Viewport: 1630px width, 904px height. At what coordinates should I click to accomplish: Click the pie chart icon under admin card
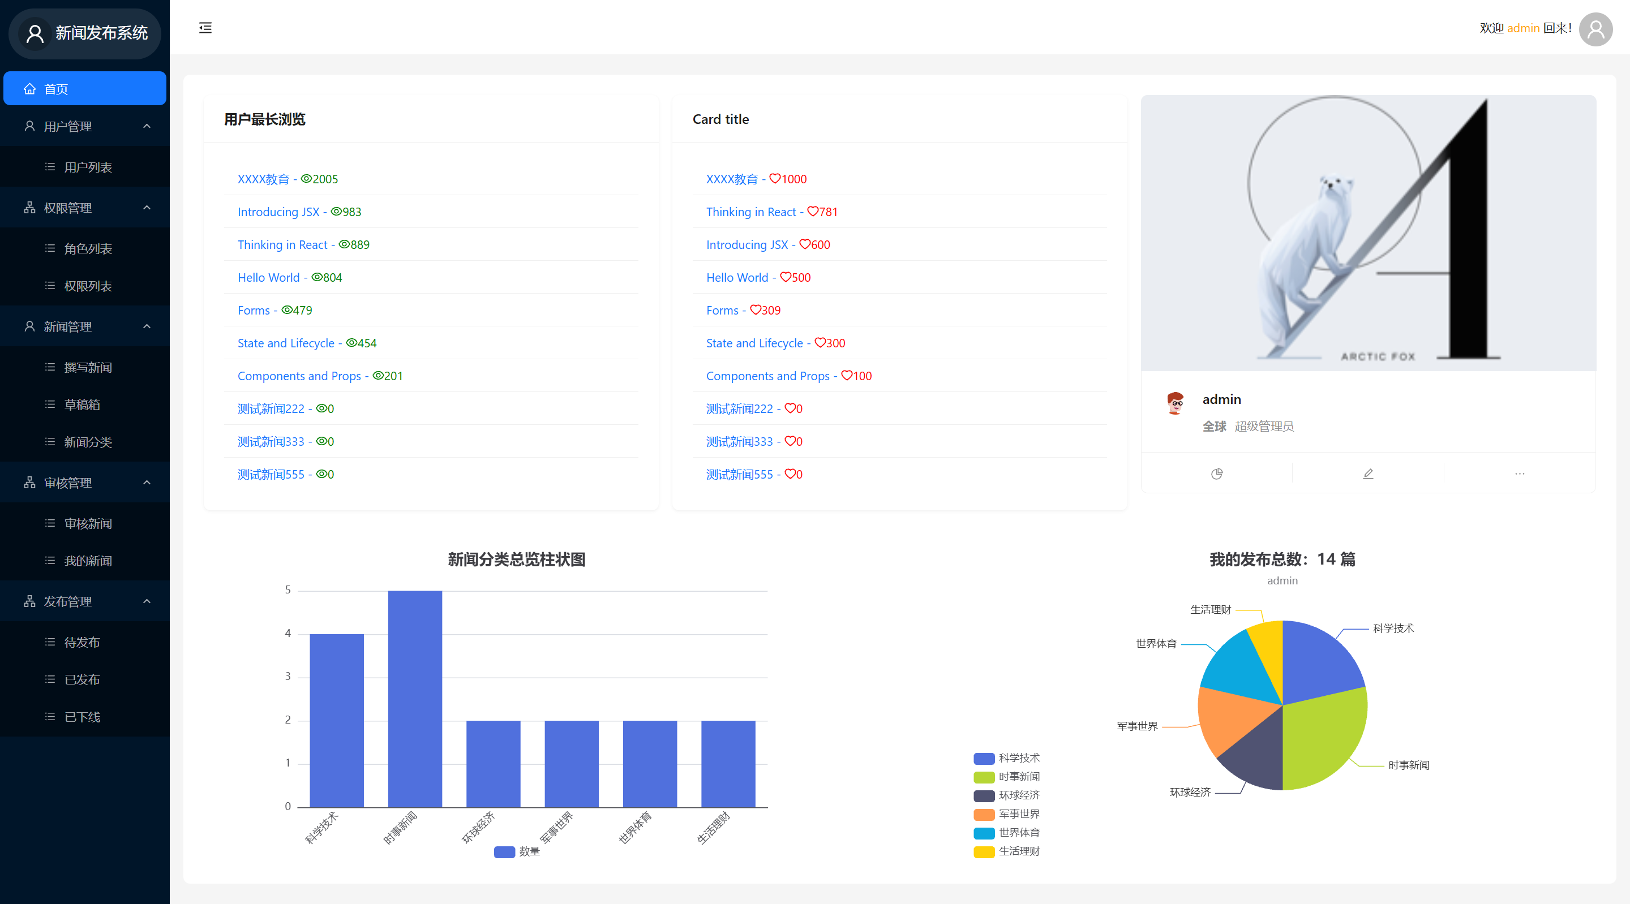coord(1216,474)
